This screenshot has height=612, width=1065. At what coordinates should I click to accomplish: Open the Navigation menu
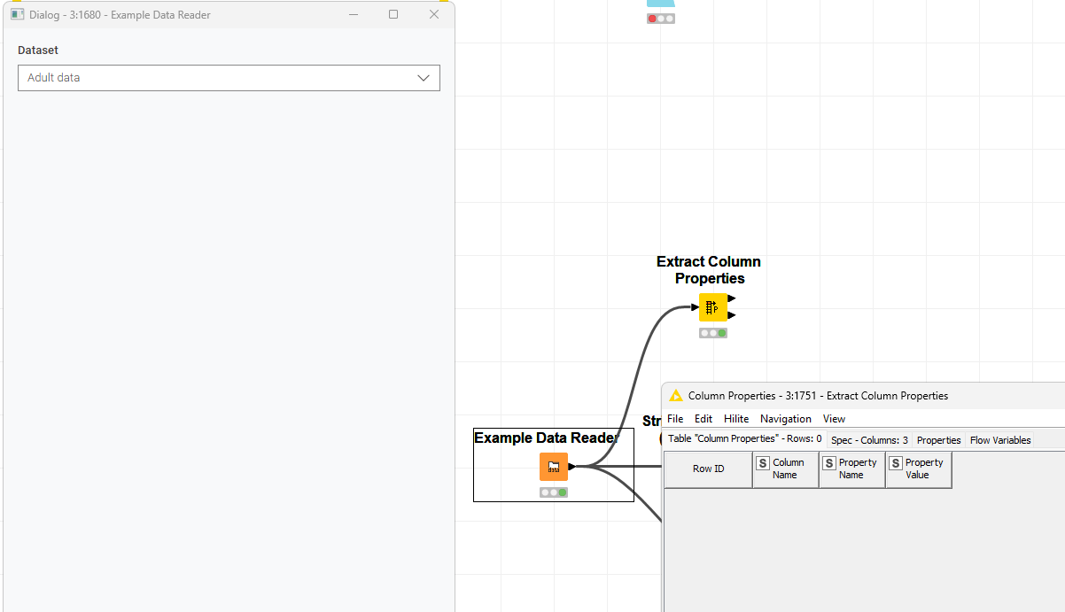785,419
